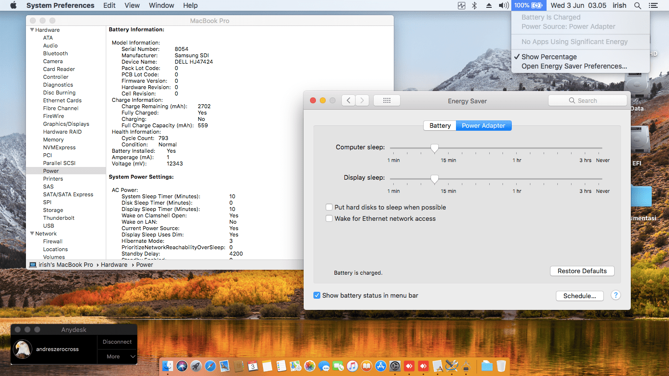Click the Bluetooth icon in the menu bar
The height and width of the screenshot is (376, 669).
point(474,5)
